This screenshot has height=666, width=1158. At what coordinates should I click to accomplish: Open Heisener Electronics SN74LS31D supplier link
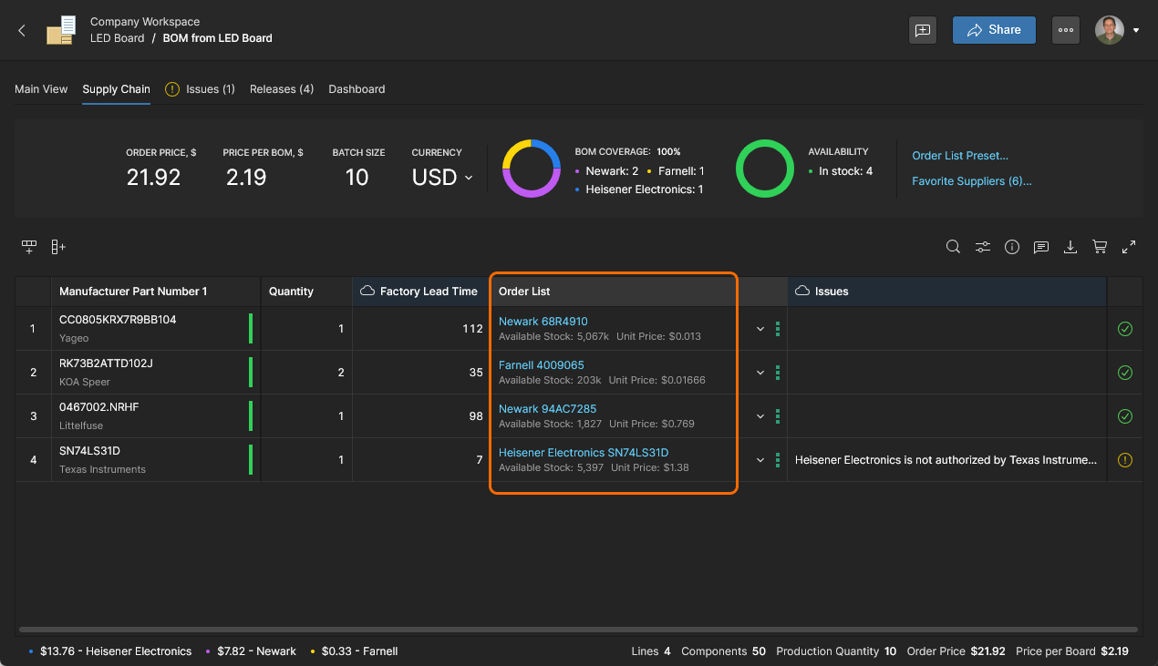[584, 453]
